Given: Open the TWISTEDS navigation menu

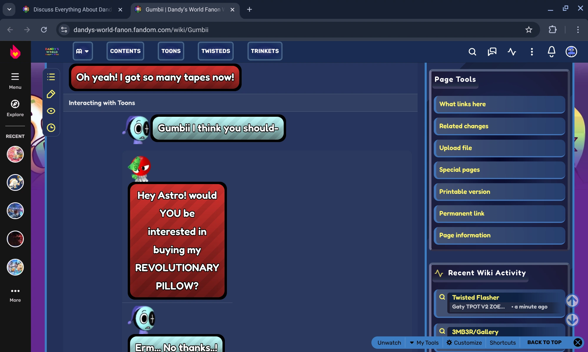Looking at the screenshot, I should [x=215, y=51].
